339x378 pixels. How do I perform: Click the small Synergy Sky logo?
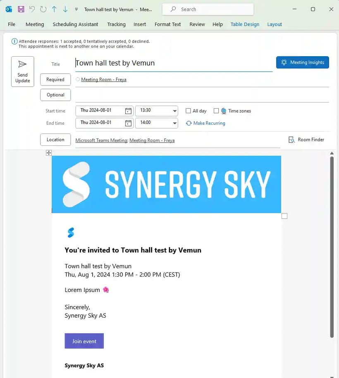tap(71, 233)
